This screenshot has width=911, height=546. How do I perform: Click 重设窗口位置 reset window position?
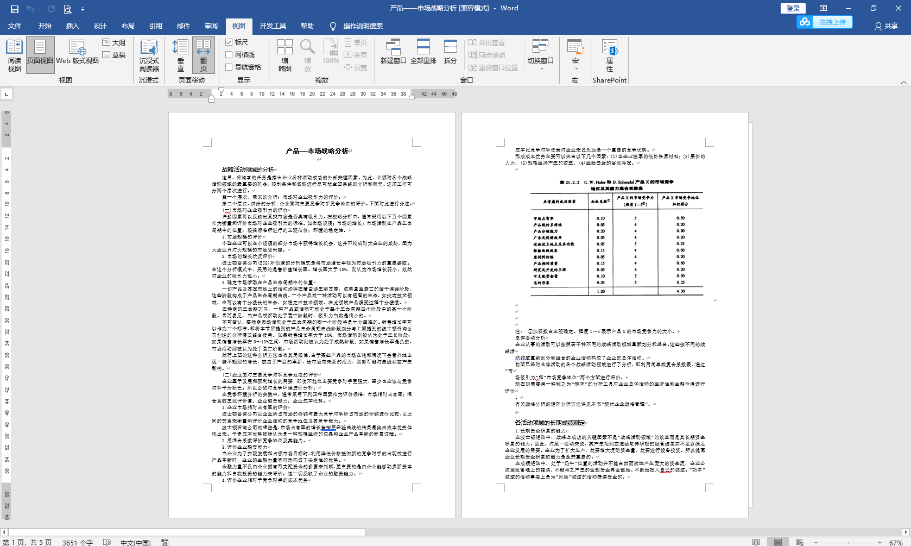click(494, 67)
